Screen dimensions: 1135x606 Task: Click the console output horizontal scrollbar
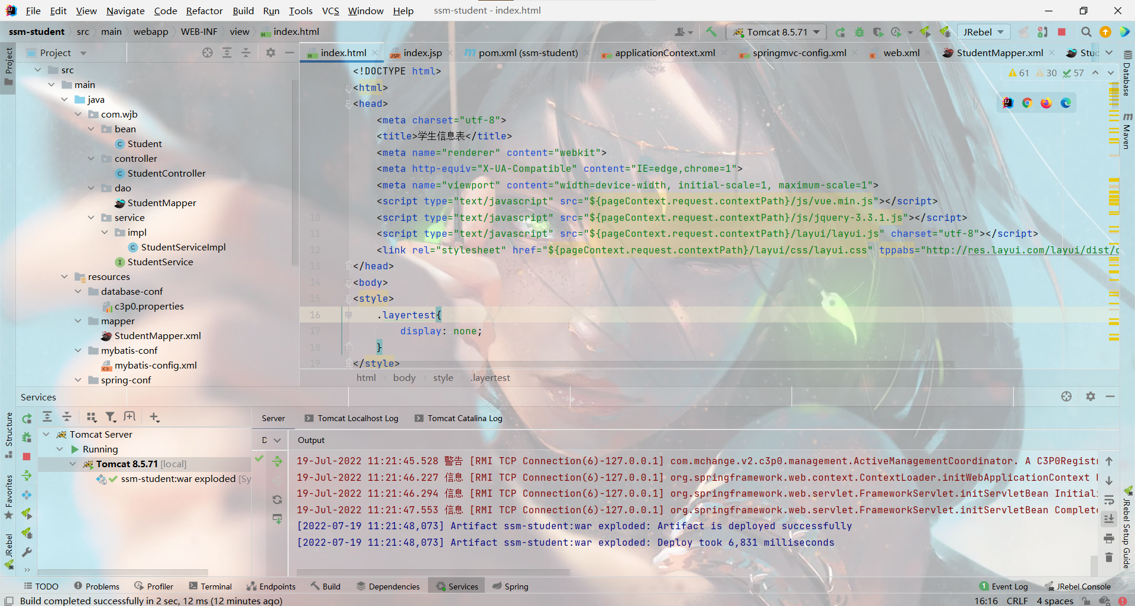[x=433, y=572]
